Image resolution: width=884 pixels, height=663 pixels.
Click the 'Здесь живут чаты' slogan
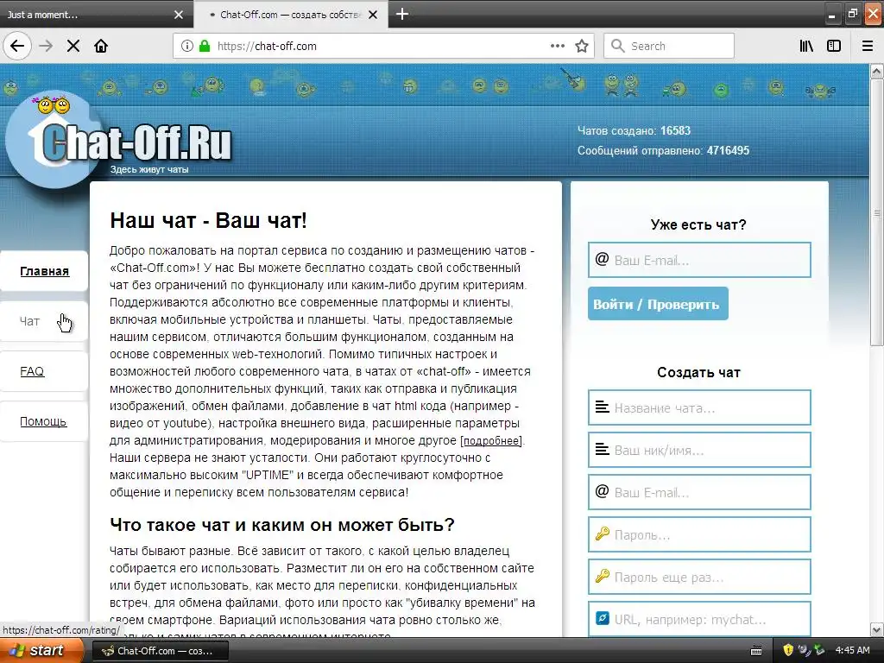149,169
